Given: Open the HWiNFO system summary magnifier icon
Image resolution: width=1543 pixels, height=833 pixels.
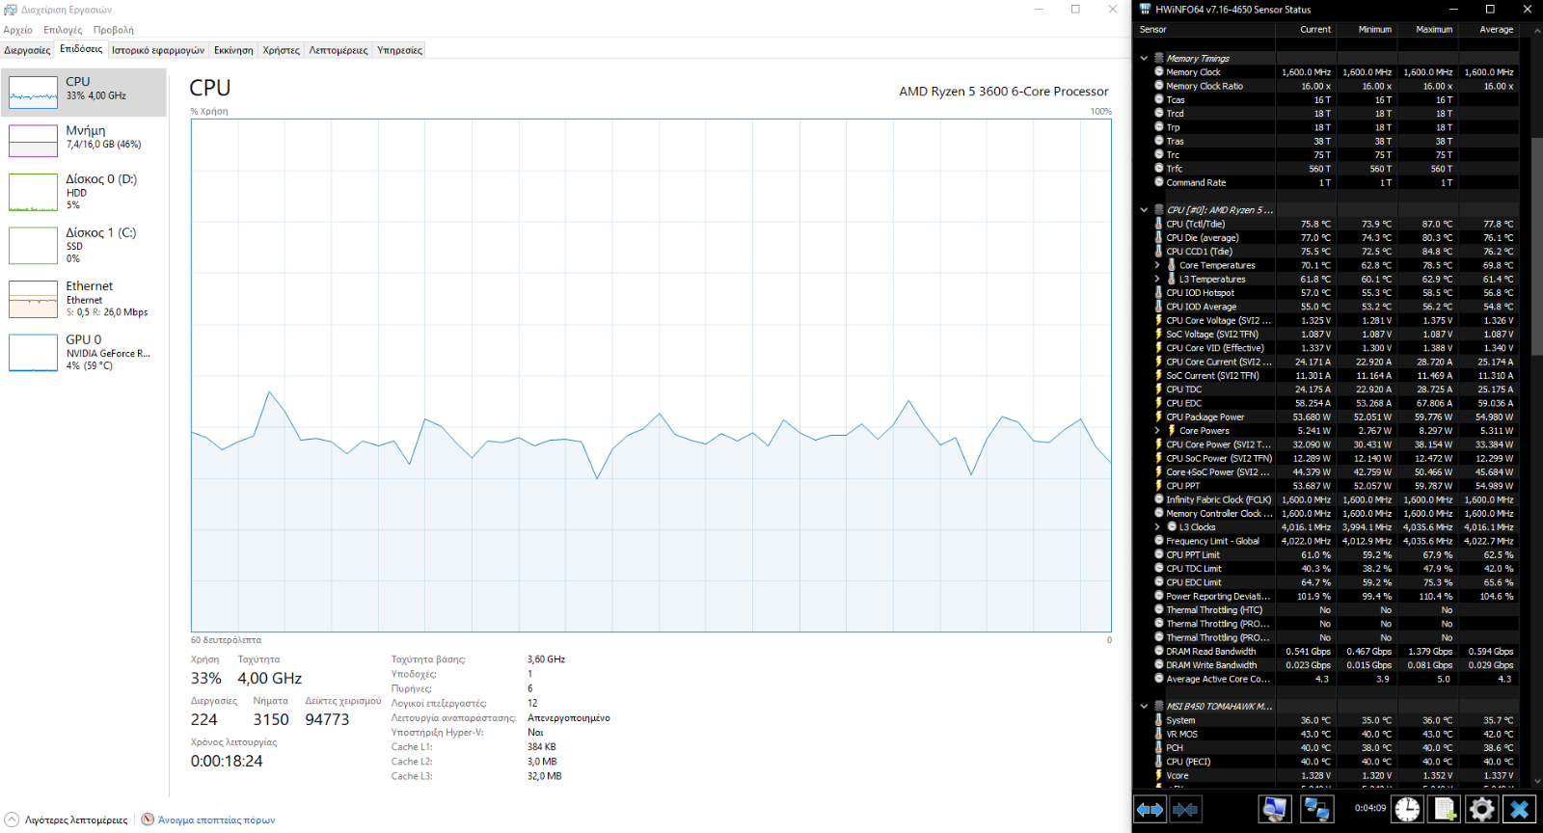Looking at the screenshot, I should 1274,810.
